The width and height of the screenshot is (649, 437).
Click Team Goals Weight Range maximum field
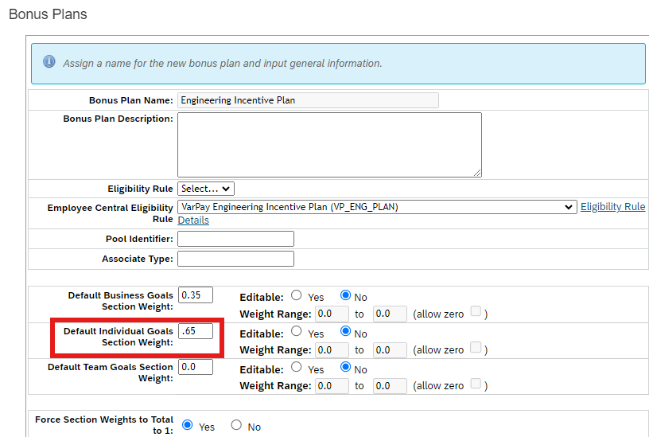pos(390,386)
